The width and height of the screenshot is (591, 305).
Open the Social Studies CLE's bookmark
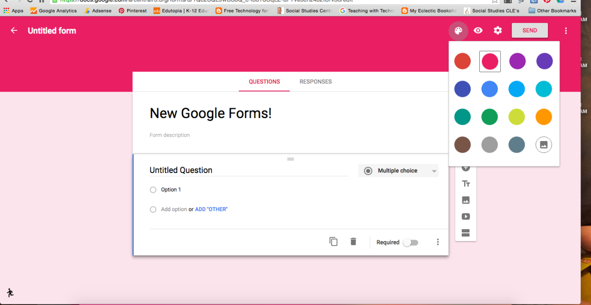pyautogui.click(x=491, y=11)
